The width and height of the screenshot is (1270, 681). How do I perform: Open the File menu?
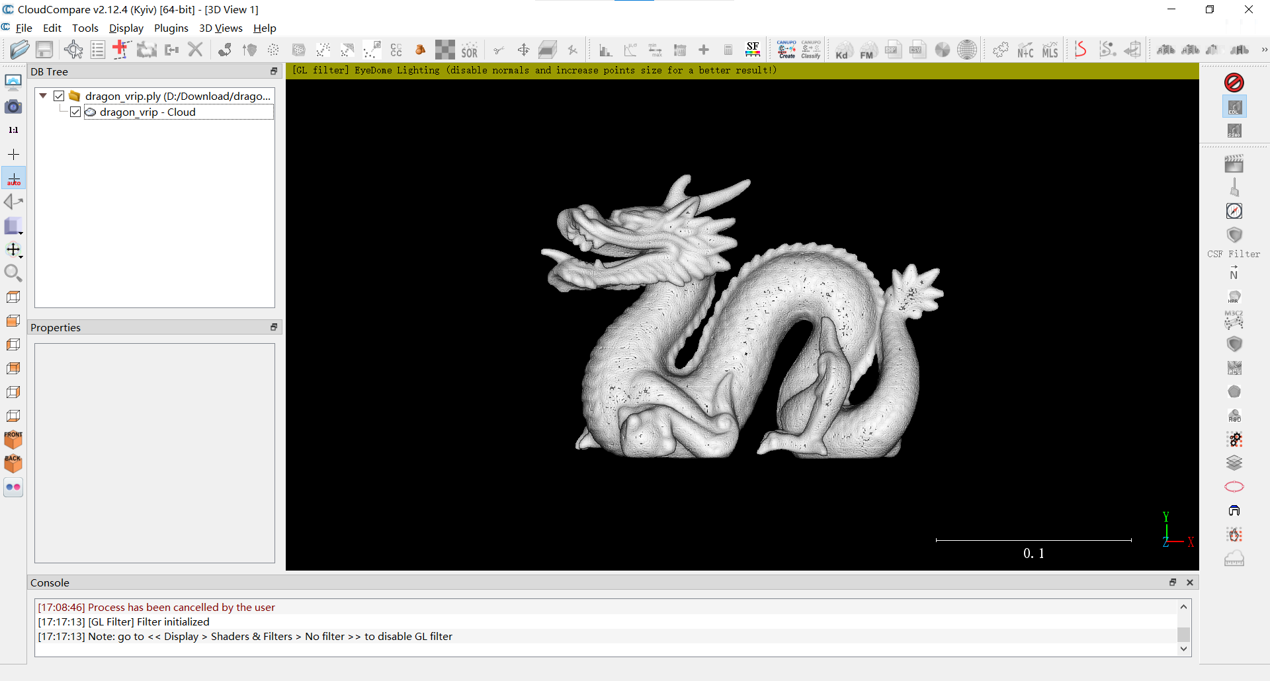tap(24, 28)
